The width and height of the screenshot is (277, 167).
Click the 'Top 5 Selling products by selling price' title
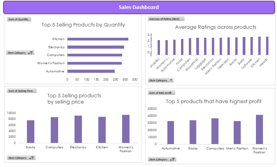(x=74, y=98)
